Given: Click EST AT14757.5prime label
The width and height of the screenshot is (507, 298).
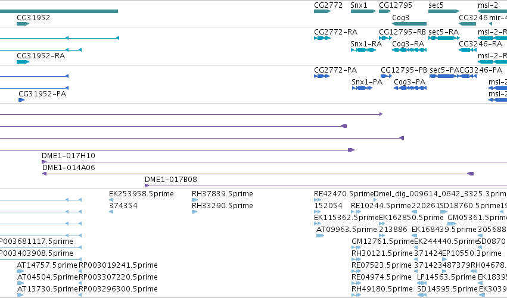Looking at the screenshot, I should pyautogui.click(x=47, y=265).
